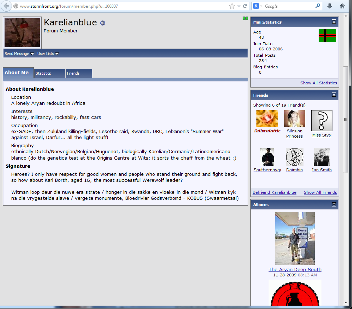
Task: Switch to the Friends tab
Action: click(79, 73)
